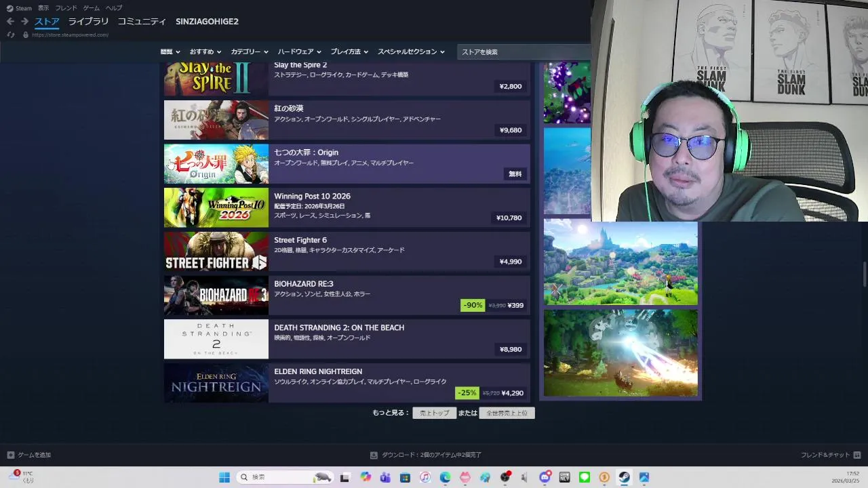Open the SINZIAGOHIGE2 profile tab
868x488 pixels.
[x=207, y=22]
